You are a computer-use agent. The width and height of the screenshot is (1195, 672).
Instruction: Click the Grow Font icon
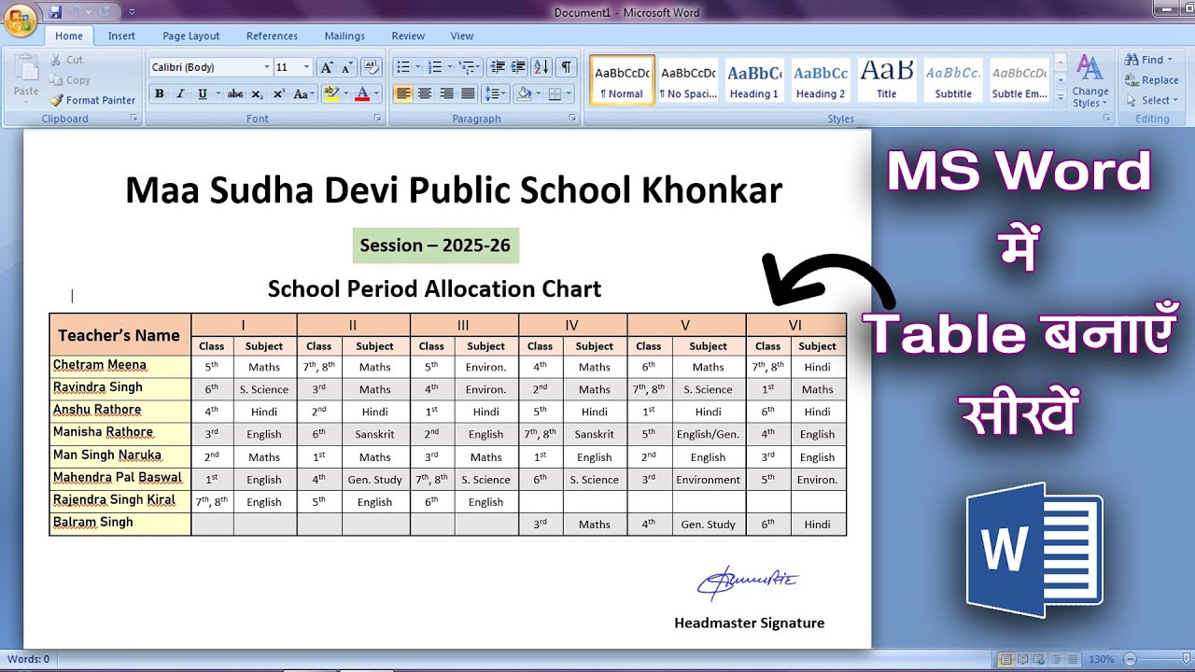click(x=326, y=67)
